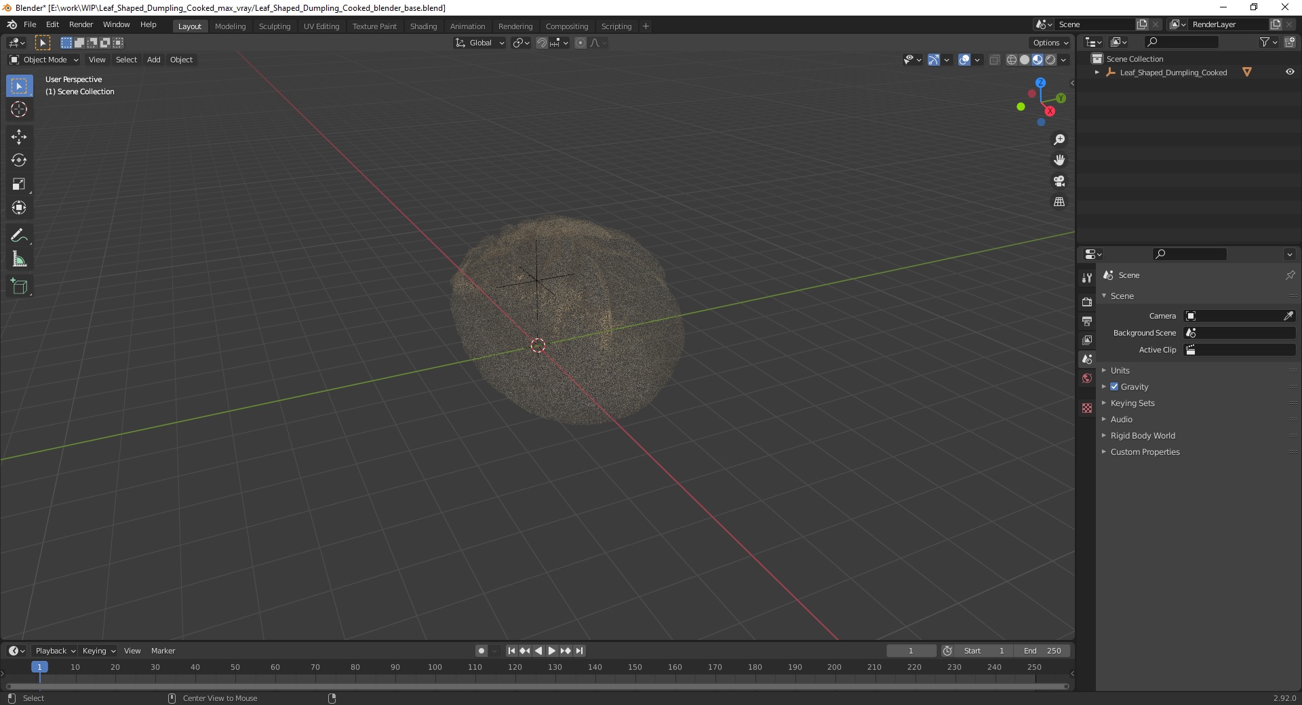1302x705 pixels.
Task: Switch to the Modeling workspace tab
Action: [230, 26]
